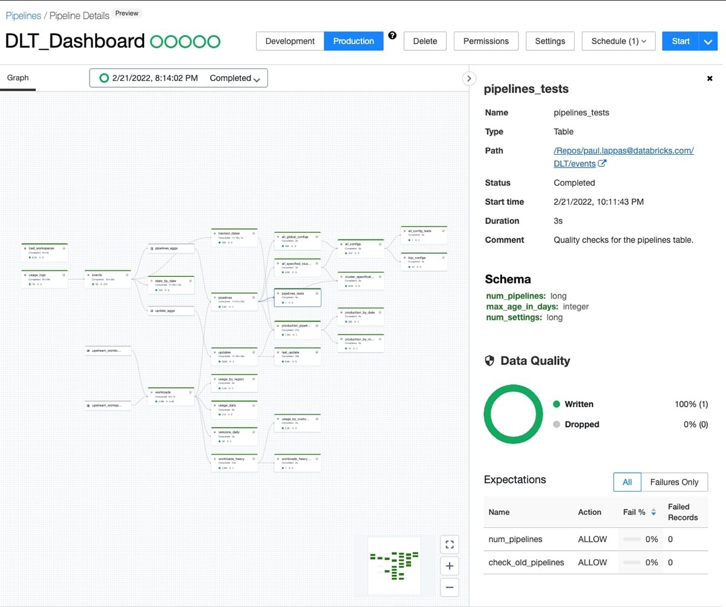Zoom out of the pipeline graph
Image resolution: width=726 pixels, height=607 pixels.
click(450, 587)
